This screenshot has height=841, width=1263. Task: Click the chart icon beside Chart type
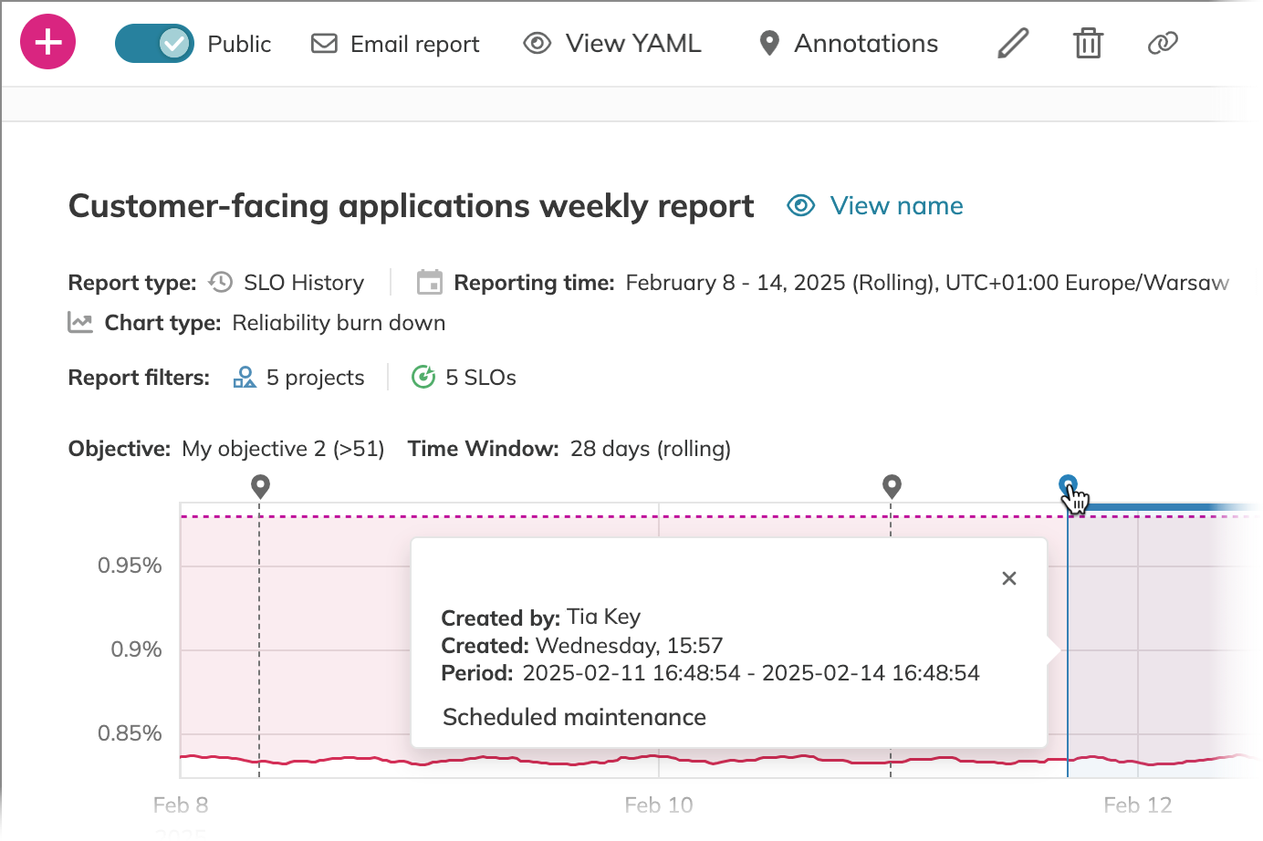[x=80, y=322]
